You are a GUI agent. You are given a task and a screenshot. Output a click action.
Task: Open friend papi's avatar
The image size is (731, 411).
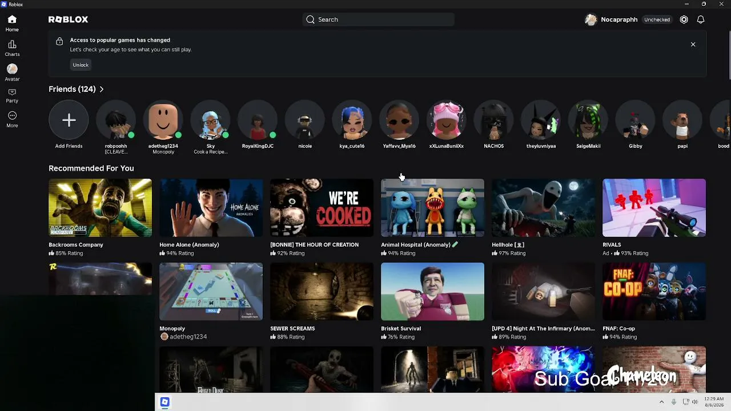[682, 120]
